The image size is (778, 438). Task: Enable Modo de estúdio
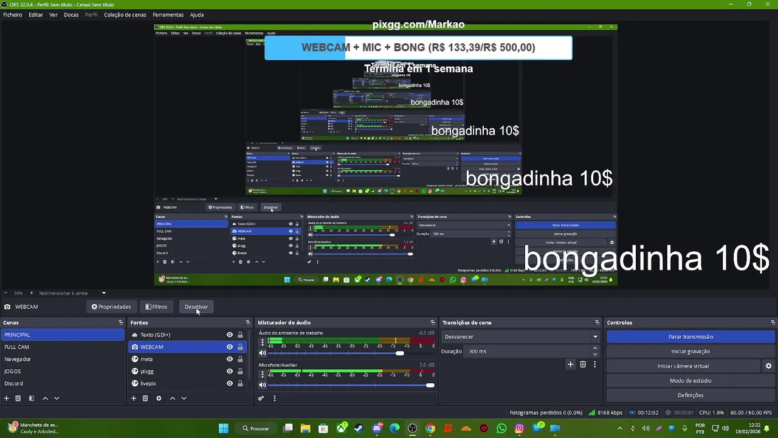tap(690, 380)
